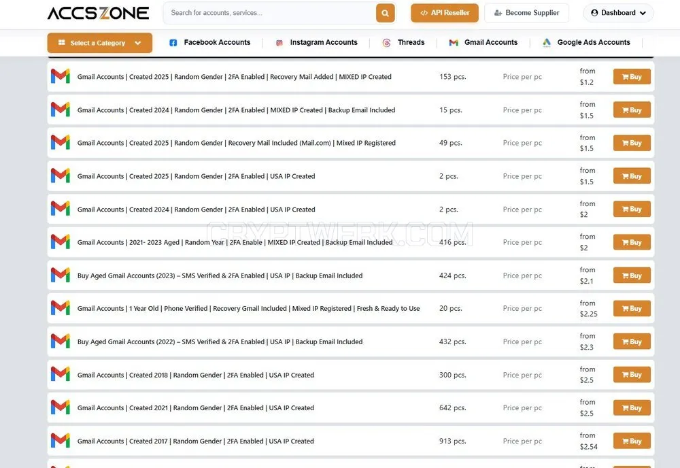Open title 'Gmail Accounts | Created 2018'
This screenshot has height=468, width=680.
tap(196, 375)
